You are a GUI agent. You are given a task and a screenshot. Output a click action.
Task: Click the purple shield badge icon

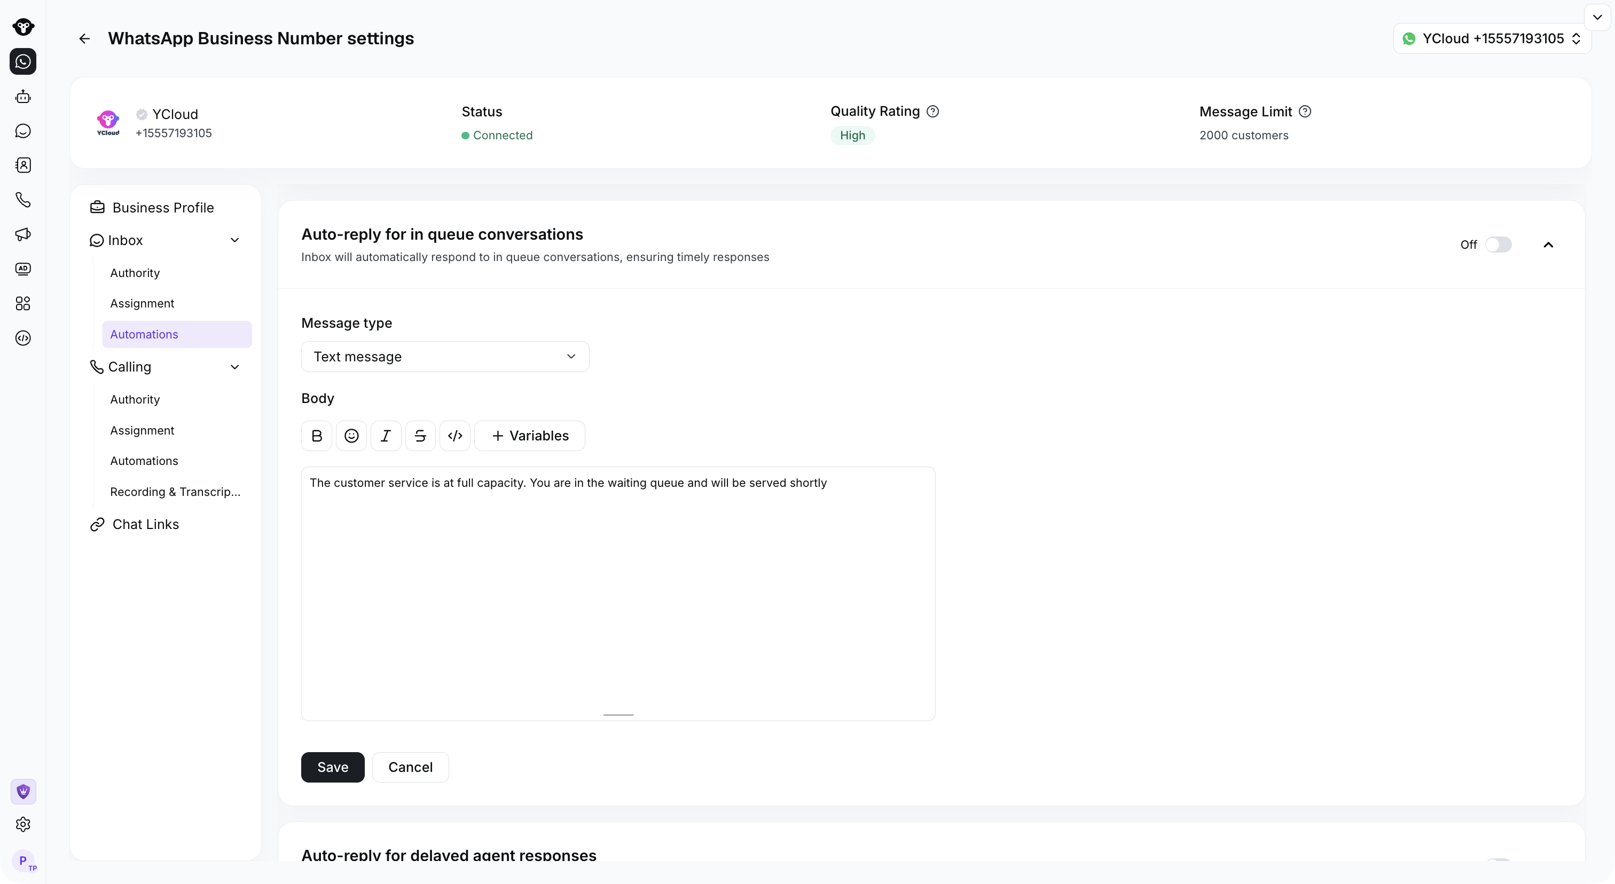click(23, 792)
